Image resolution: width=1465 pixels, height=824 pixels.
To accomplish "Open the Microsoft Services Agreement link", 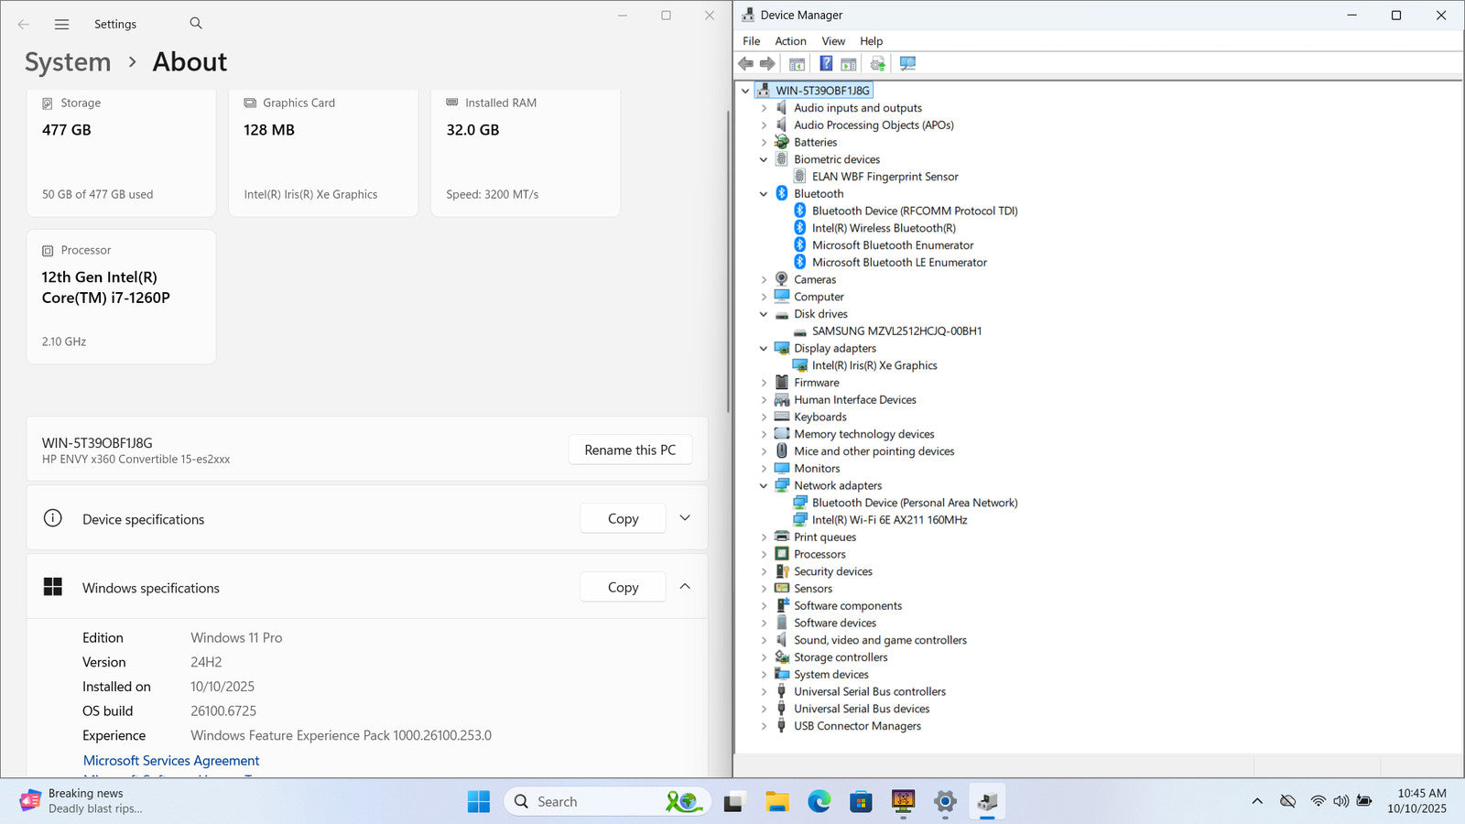I will coord(171,761).
